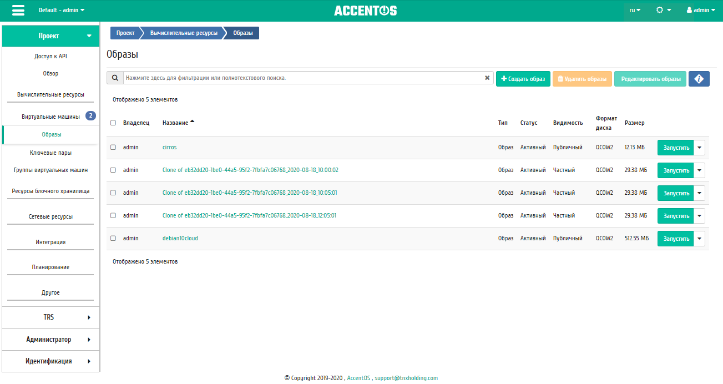Expand the Идентификация sidebar section
Image resolution: width=723 pixels, height=384 pixels.
(x=50, y=361)
